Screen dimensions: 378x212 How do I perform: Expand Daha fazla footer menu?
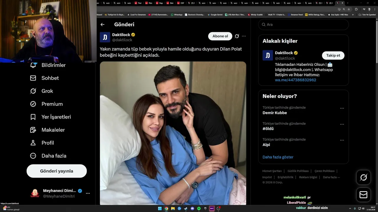(331, 177)
